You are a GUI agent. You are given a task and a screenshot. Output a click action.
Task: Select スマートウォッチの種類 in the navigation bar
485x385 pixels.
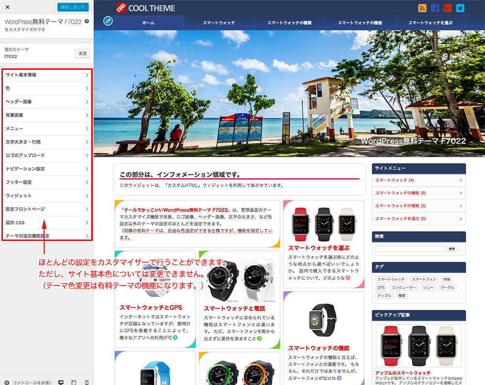[x=290, y=23]
